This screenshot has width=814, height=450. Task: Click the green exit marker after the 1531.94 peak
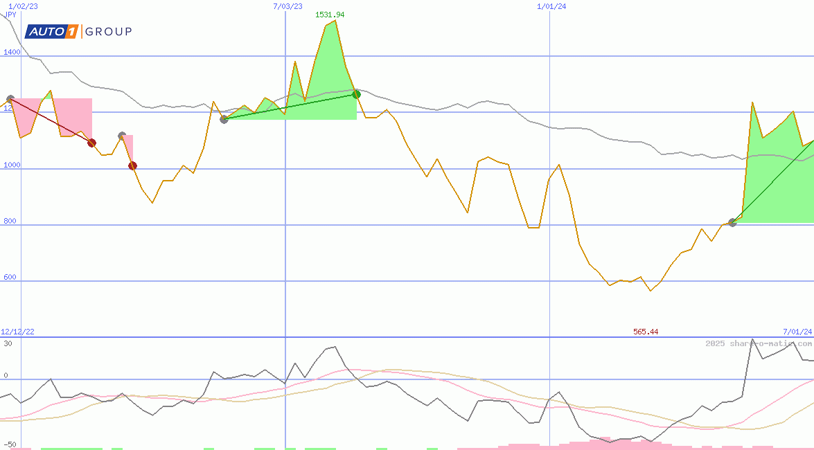pyautogui.click(x=356, y=94)
